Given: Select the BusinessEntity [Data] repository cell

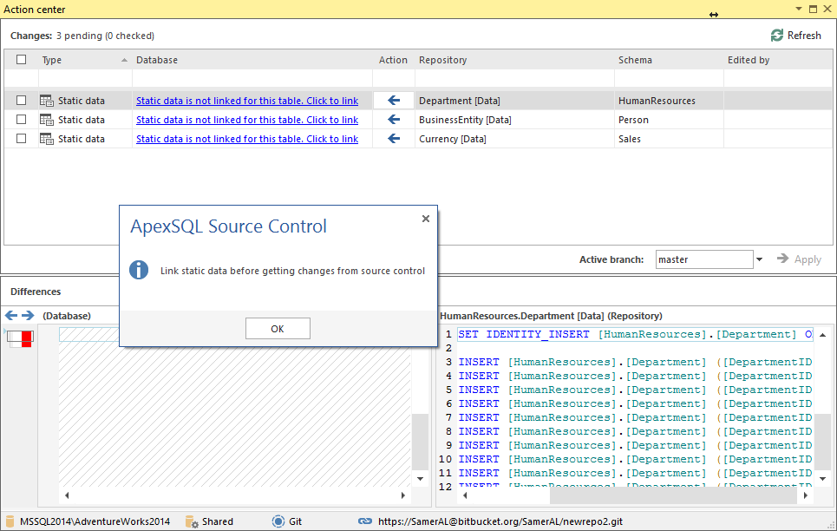Looking at the screenshot, I should coord(514,120).
